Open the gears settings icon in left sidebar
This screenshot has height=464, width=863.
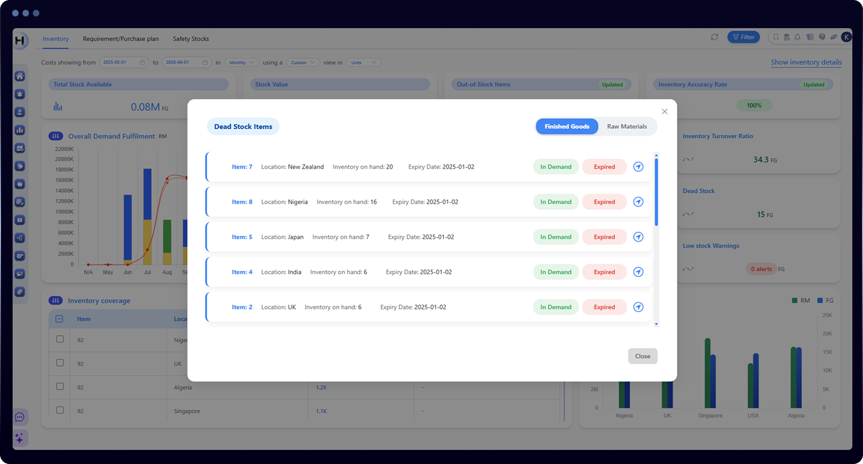pos(20,256)
